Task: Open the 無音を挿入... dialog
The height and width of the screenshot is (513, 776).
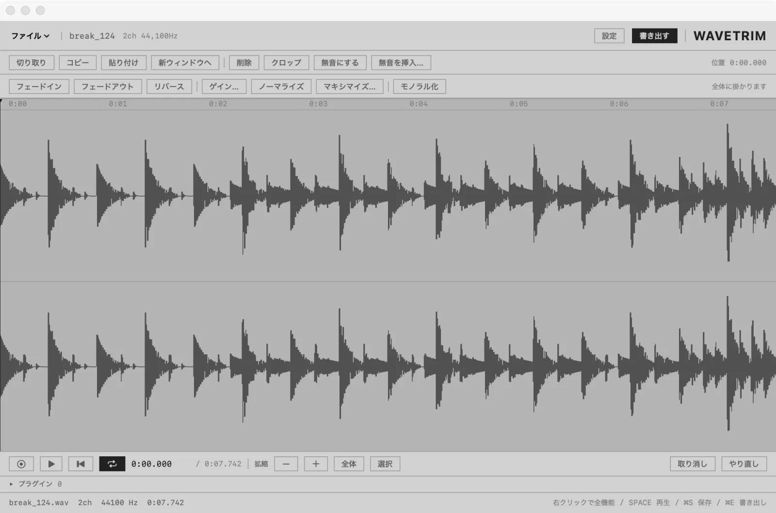Action: [x=401, y=62]
